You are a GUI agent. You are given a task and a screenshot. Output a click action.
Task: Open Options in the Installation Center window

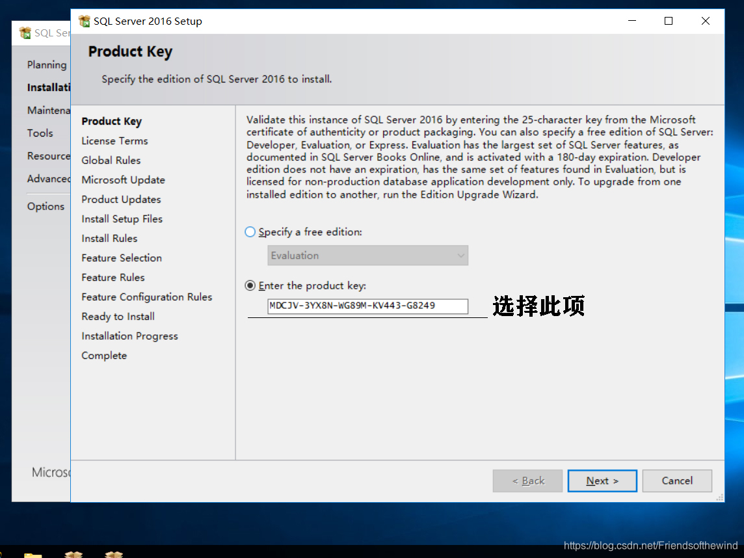pos(46,206)
